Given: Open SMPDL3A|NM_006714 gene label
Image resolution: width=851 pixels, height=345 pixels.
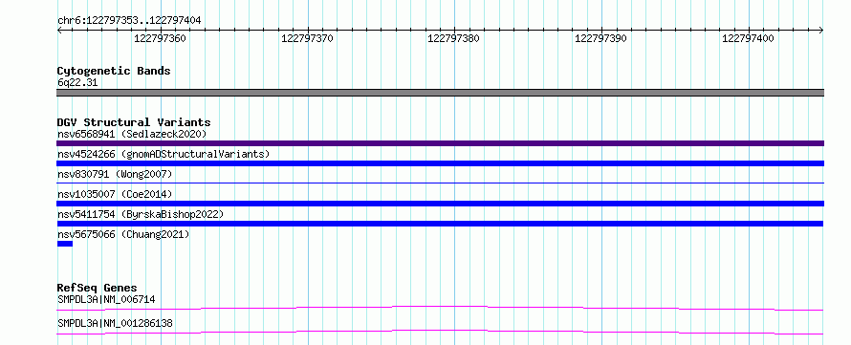Looking at the screenshot, I should 107,299.
